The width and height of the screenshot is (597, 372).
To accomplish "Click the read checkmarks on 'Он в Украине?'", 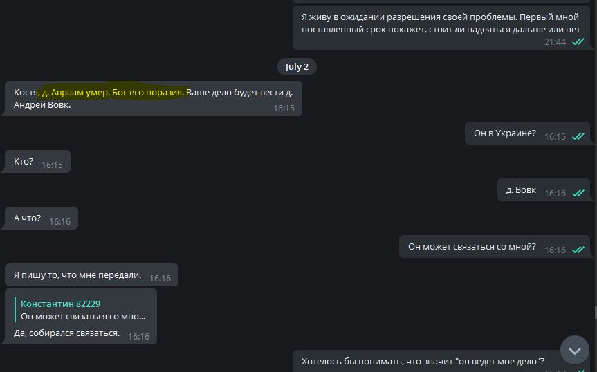I will [578, 136].
